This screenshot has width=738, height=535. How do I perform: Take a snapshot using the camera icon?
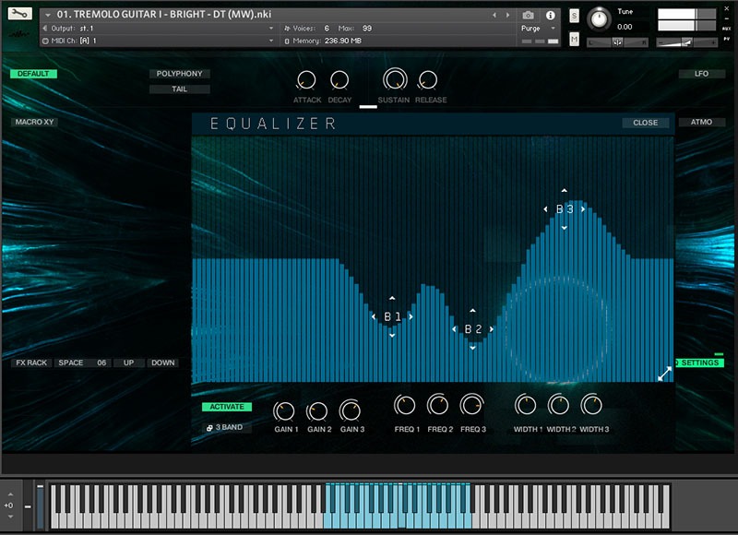[x=528, y=16]
